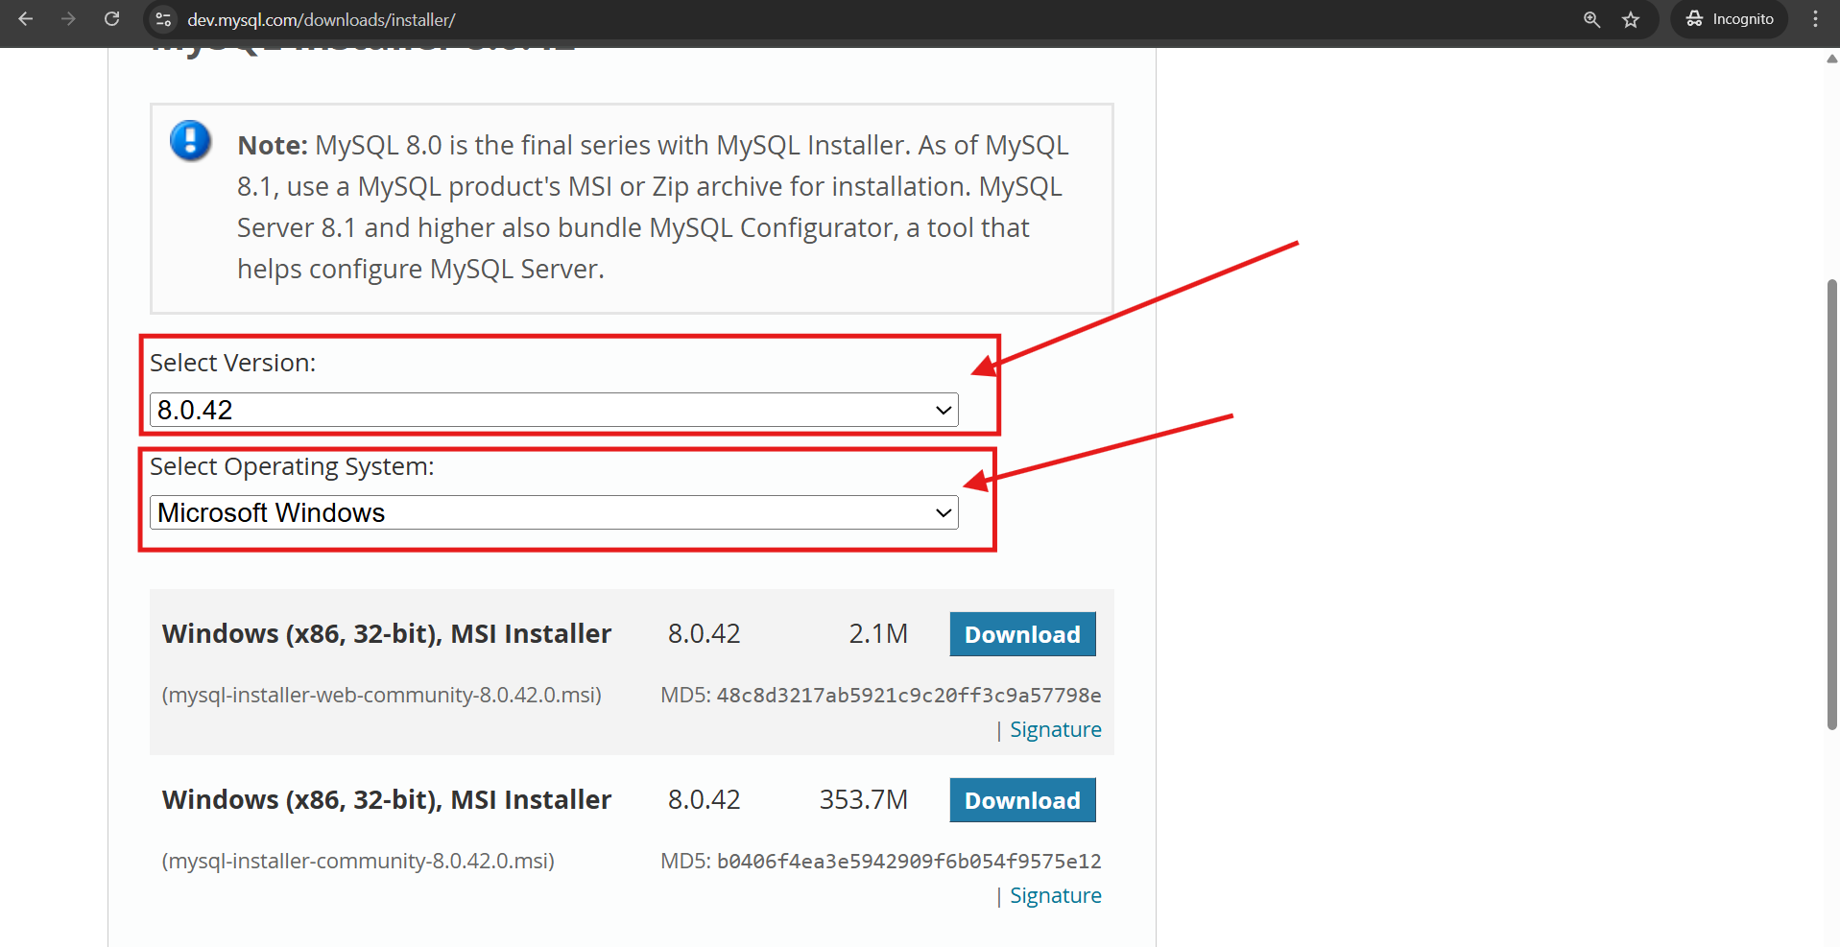Screen dimensions: 1840x947
Task: Open Signature link for web-community installer
Action: [x=1055, y=729]
